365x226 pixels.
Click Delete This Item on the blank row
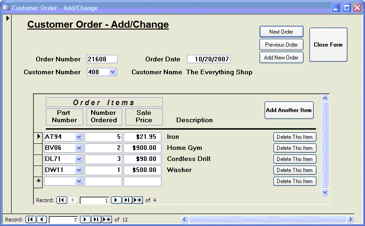click(295, 181)
